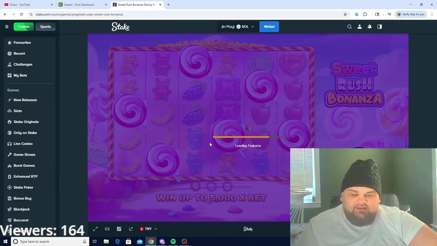Open Blackjack category
This screenshot has height=246, width=437.
[22, 209]
